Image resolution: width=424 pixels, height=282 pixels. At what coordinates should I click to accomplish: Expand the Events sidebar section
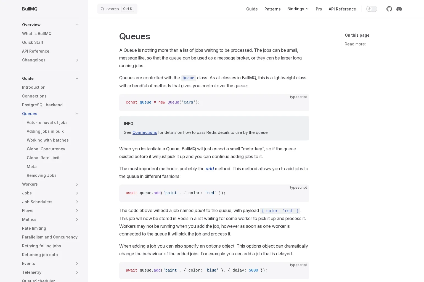click(77, 264)
